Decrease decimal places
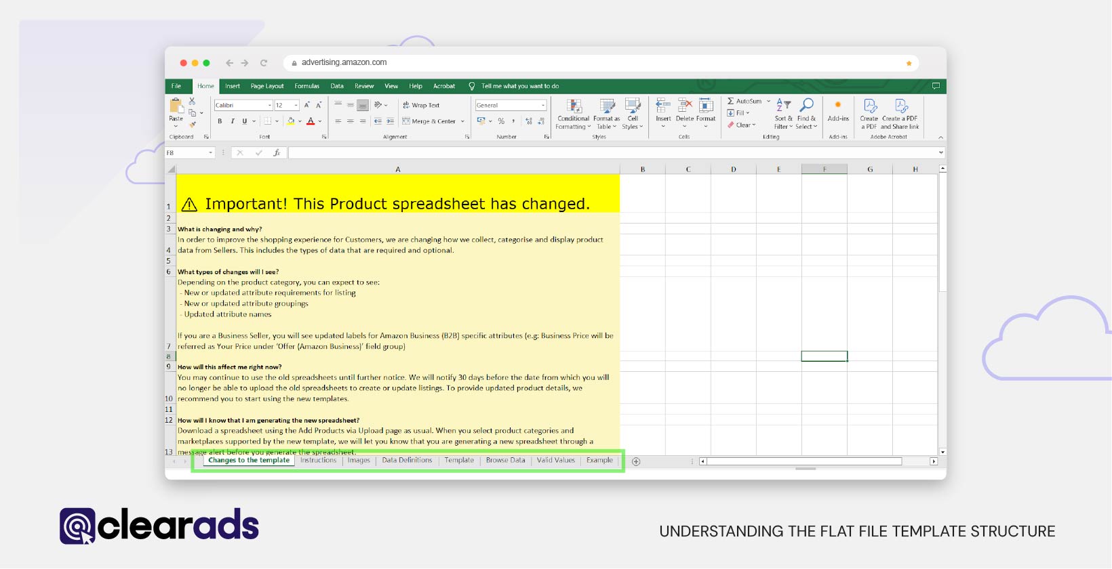 point(541,121)
